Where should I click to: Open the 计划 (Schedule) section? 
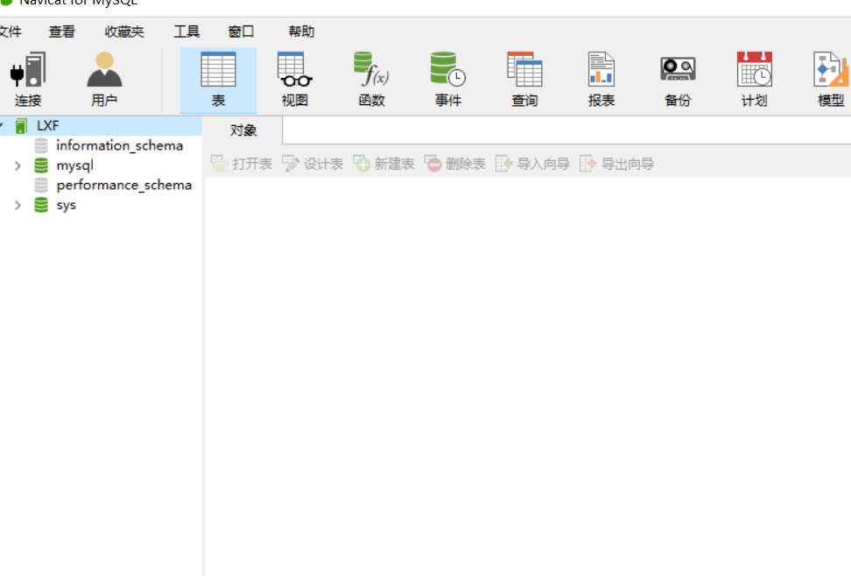tap(755, 80)
